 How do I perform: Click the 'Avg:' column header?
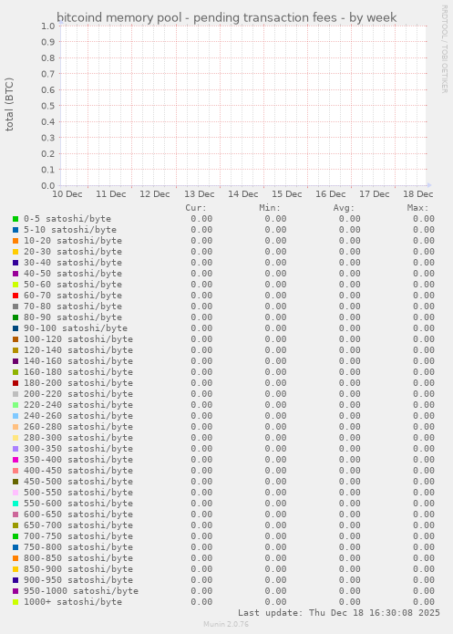tap(344, 208)
